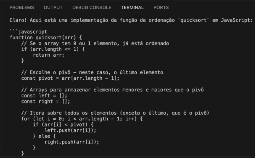Screen dimensions: 255x158
Task: Click the 'Claro! Aqui está' intro line
Action: coord(131,20)
